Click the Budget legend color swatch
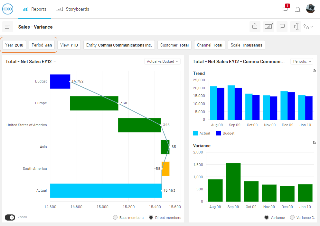The image size is (320, 226). (x=219, y=133)
